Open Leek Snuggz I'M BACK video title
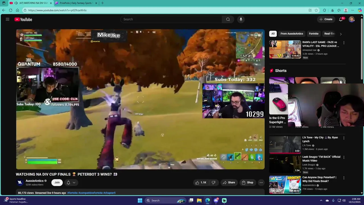 (x=321, y=159)
